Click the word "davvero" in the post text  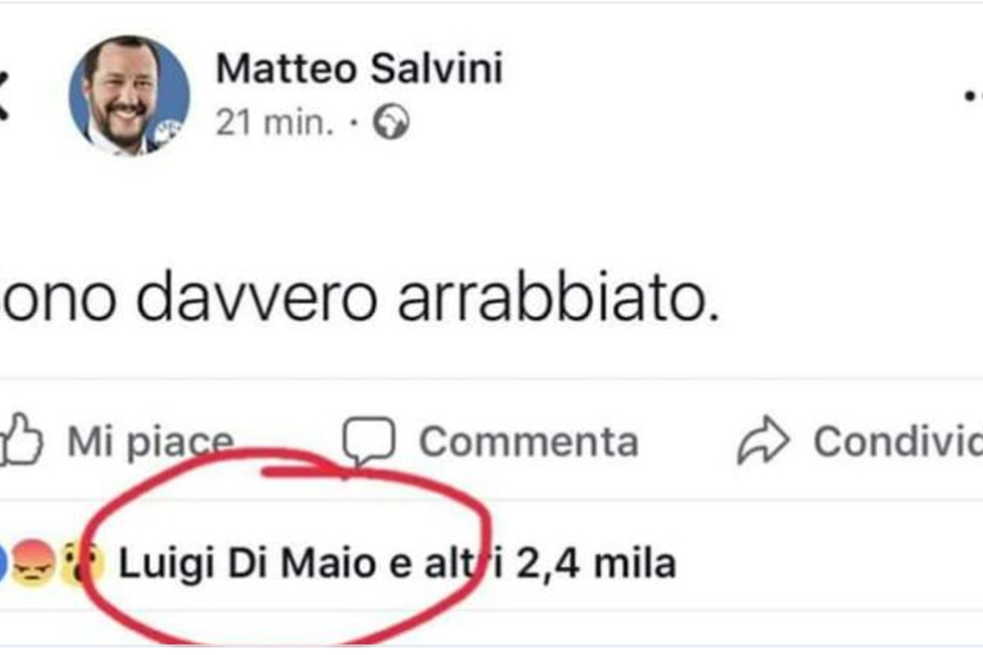pyautogui.click(x=257, y=299)
